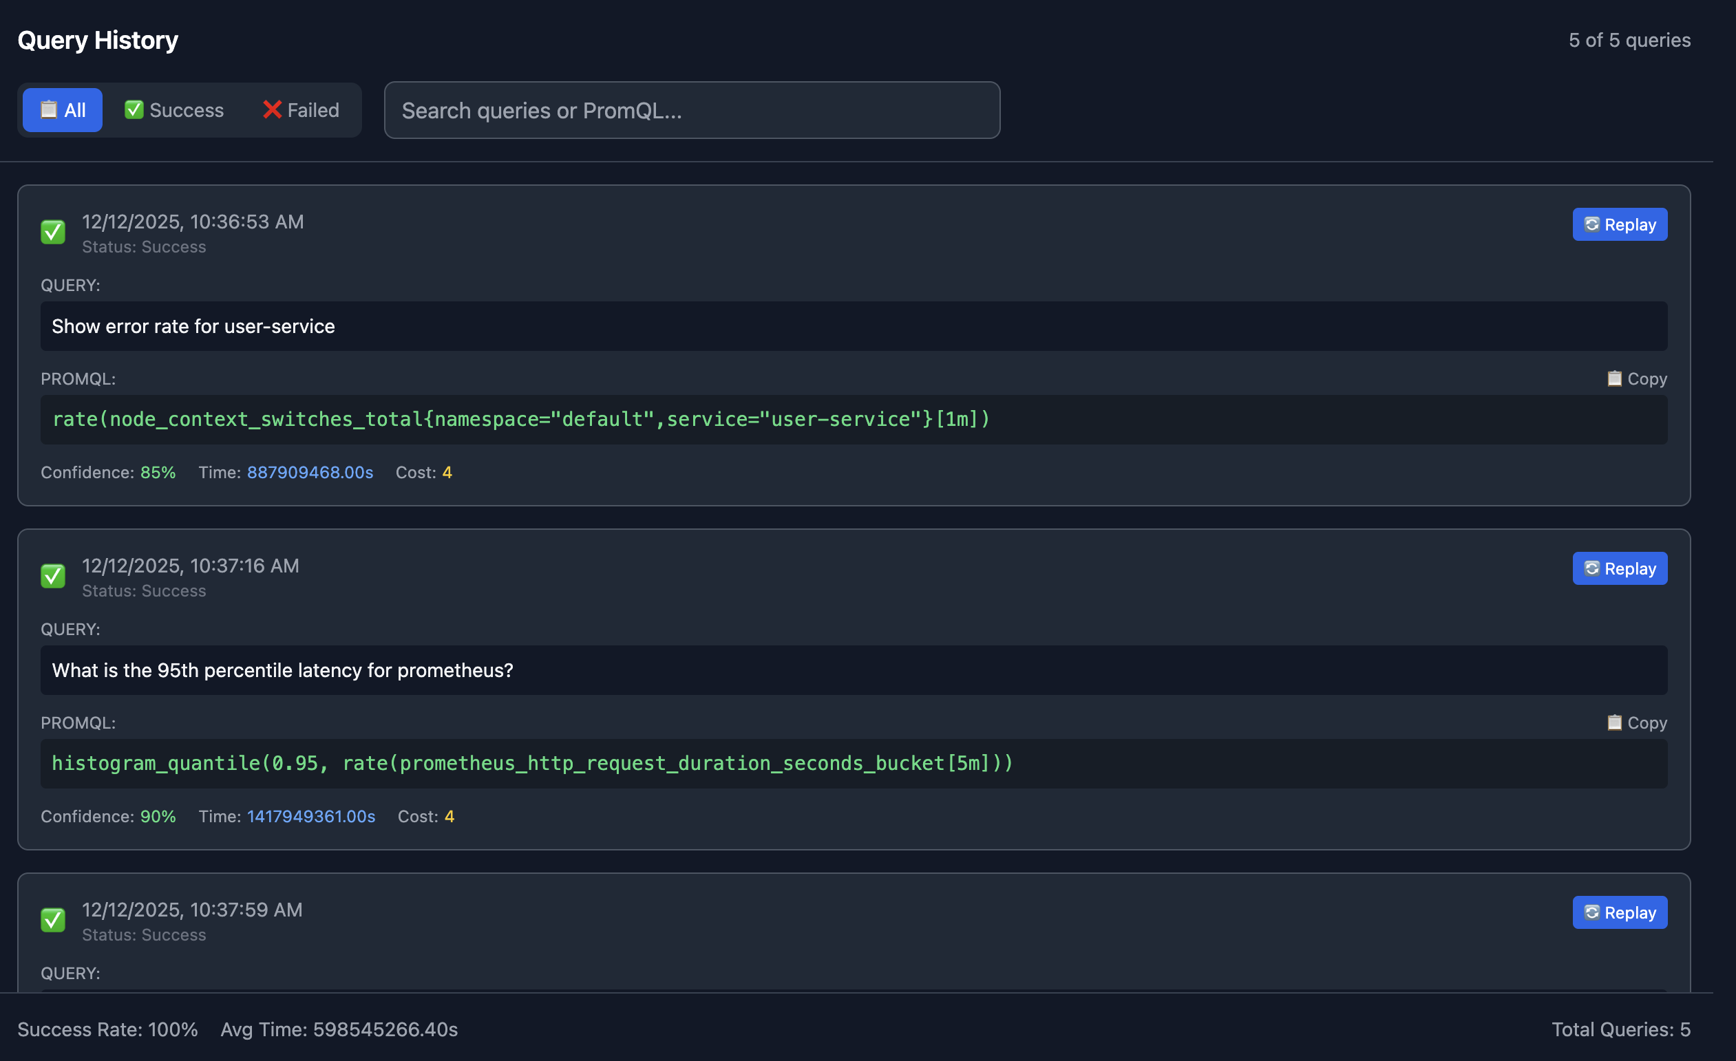The height and width of the screenshot is (1061, 1736).
Task: Click the Copy clipboard icon for the user-service query
Action: [1616, 378]
